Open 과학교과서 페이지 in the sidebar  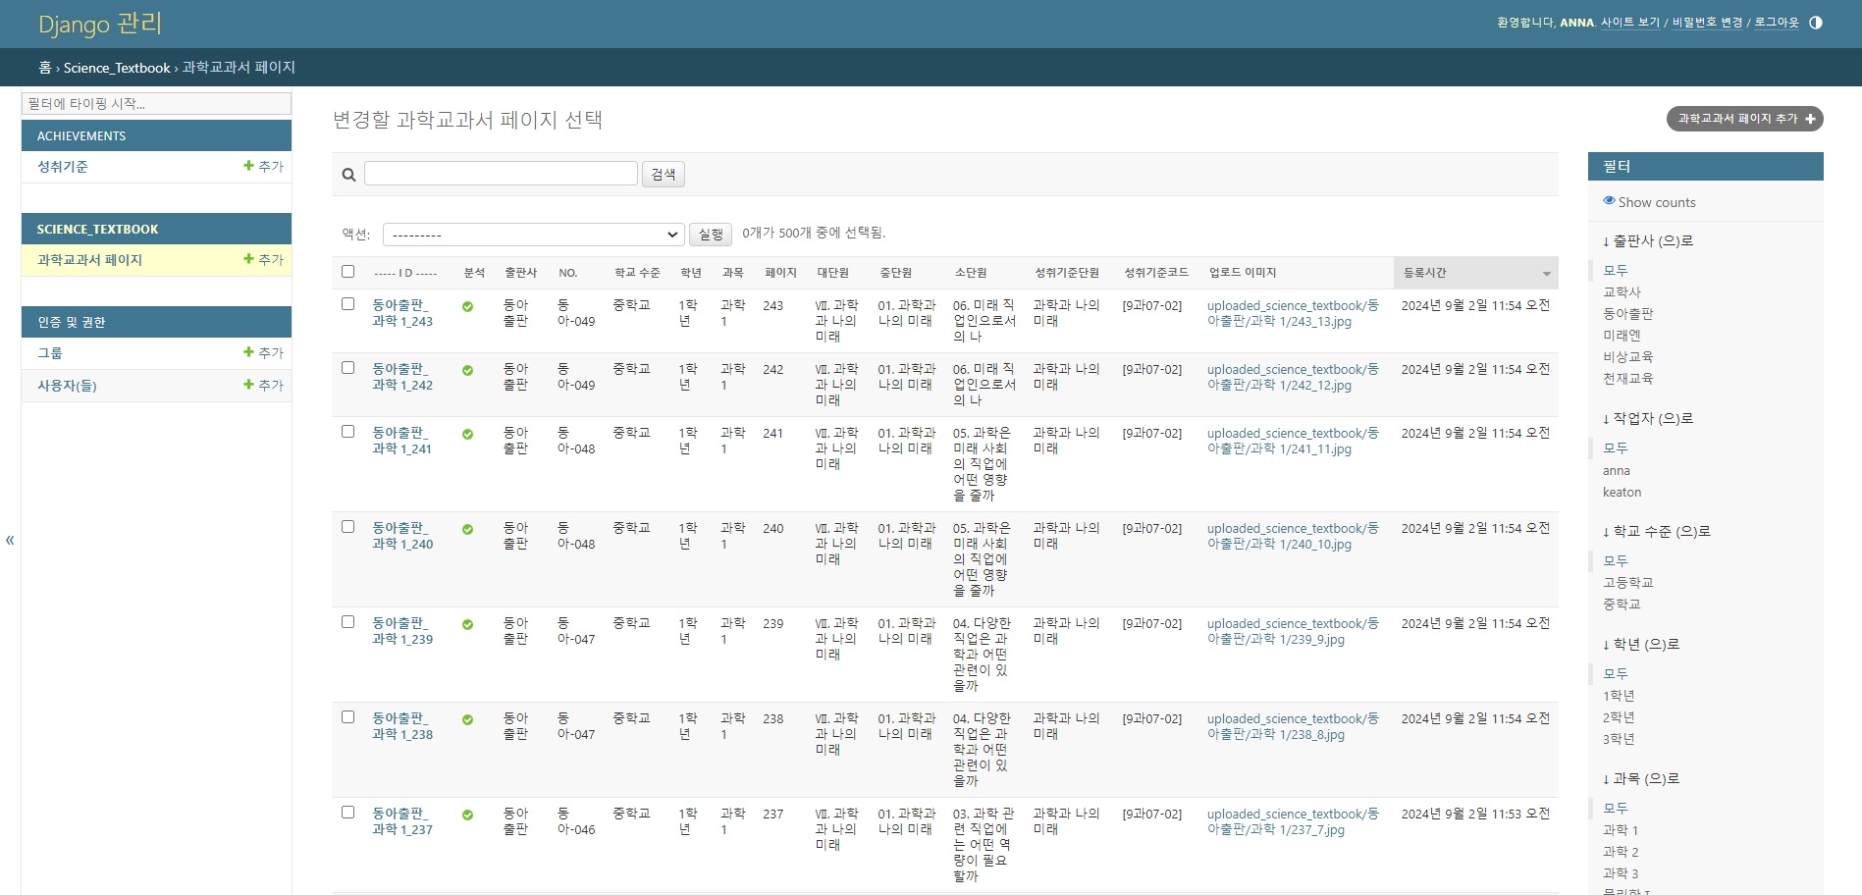pyautogui.click(x=89, y=260)
